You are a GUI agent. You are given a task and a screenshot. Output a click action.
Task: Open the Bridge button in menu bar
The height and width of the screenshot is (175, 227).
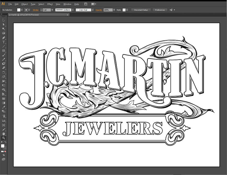(x=86, y=4)
